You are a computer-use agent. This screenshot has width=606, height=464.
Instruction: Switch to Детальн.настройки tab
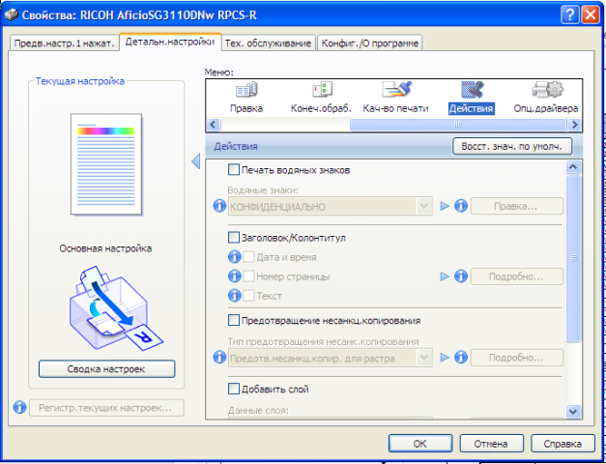tap(170, 42)
